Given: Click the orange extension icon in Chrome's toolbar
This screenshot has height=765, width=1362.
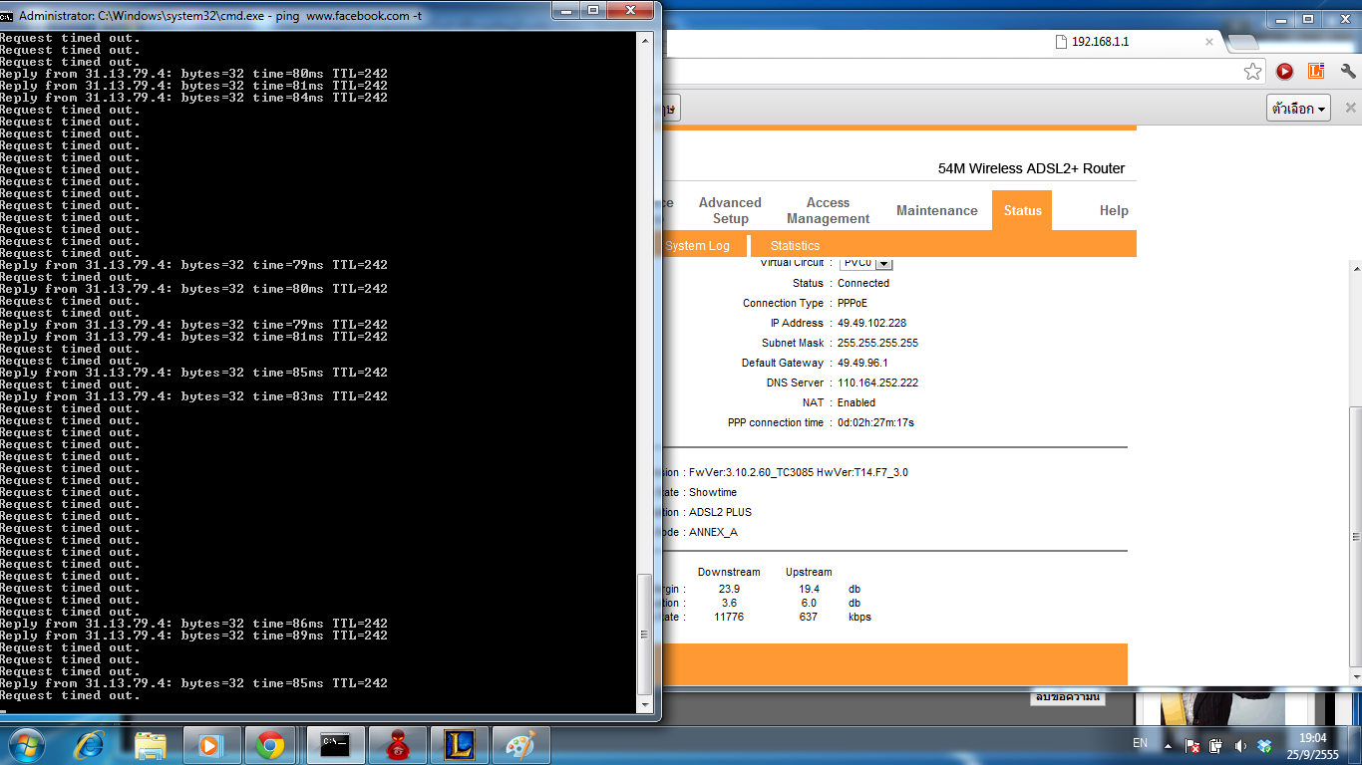Looking at the screenshot, I should [1316, 72].
